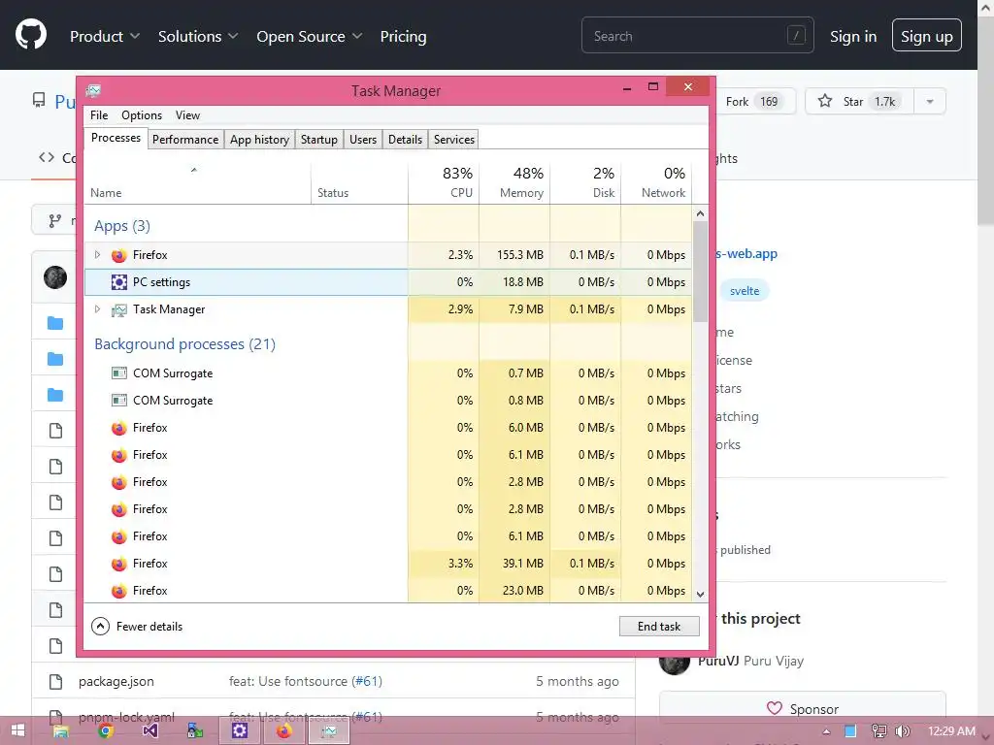This screenshot has width=994, height=745.
Task: Switch to the Details tab
Action: (405, 140)
